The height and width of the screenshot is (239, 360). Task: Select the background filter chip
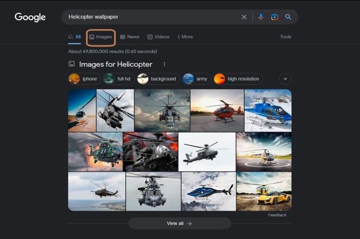point(158,79)
